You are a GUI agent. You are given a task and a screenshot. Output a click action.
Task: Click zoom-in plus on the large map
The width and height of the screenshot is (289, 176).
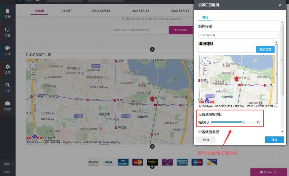[33, 72]
